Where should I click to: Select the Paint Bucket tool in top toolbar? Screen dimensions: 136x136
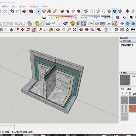click(x=49, y=11)
